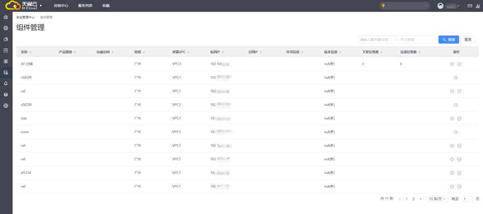Image resolution: width=483 pixels, height=214 pixels.
Task: Open the 服务列表 menu item
Action: [85, 6]
